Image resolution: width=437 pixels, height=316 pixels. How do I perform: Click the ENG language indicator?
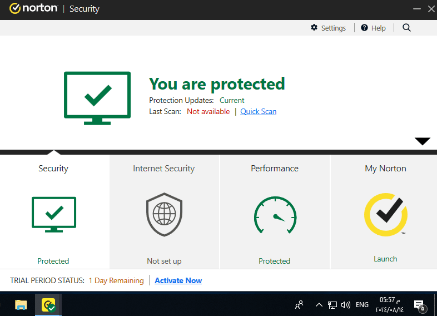coord(362,305)
